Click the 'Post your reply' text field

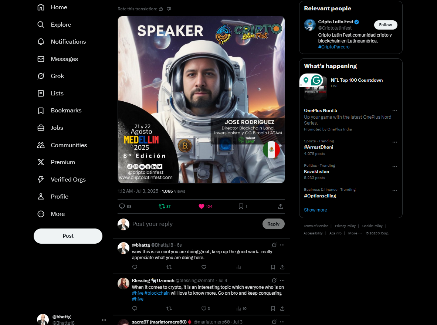[195, 224]
